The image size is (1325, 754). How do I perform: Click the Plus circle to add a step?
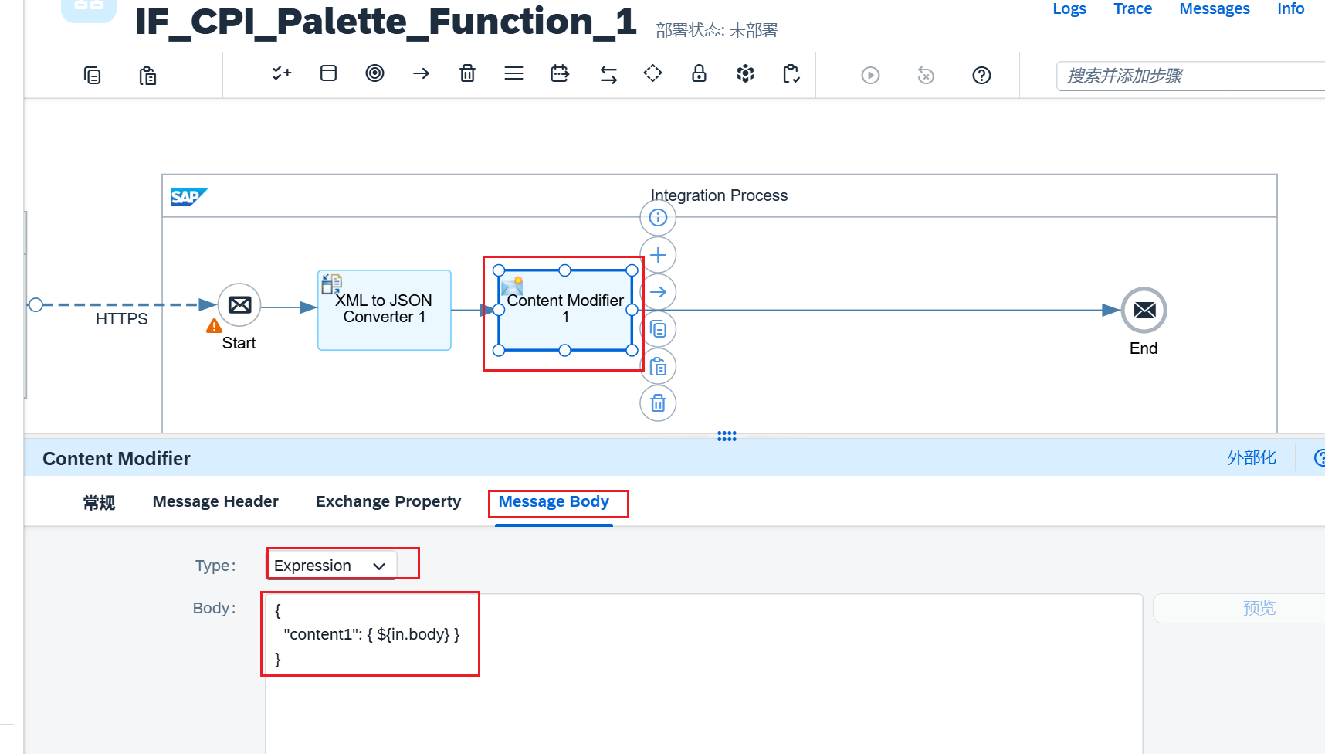(x=657, y=254)
